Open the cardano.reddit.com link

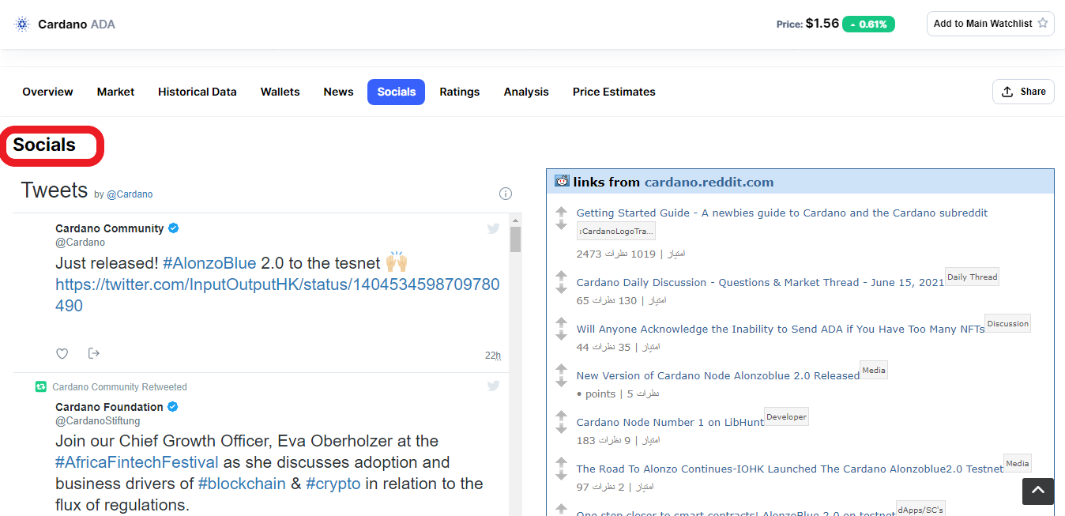tap(709, 182)
